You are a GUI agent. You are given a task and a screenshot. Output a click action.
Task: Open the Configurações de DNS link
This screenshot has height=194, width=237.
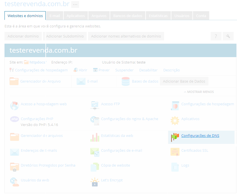coord(200,135)
